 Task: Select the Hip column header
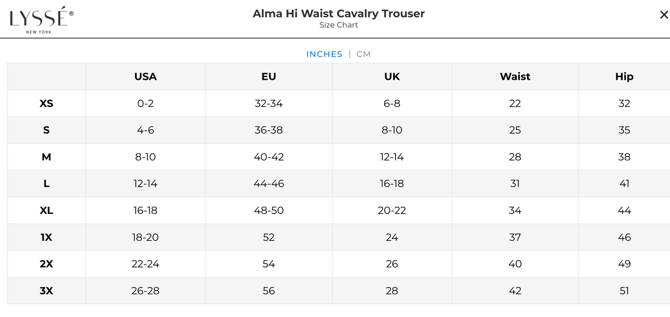click(624, 77)
